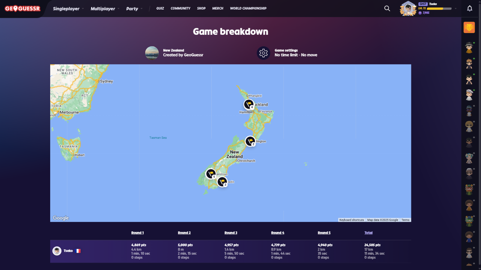
Task: Select round 3 flag marker near Dunedin
Action: 222,181
